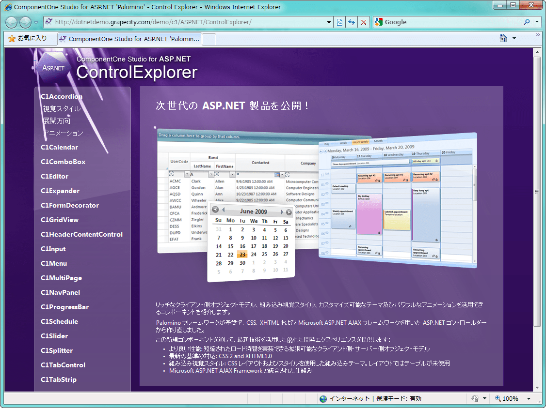
Task: Open the address bar history dropdown
Action: (x=329, y=22)
